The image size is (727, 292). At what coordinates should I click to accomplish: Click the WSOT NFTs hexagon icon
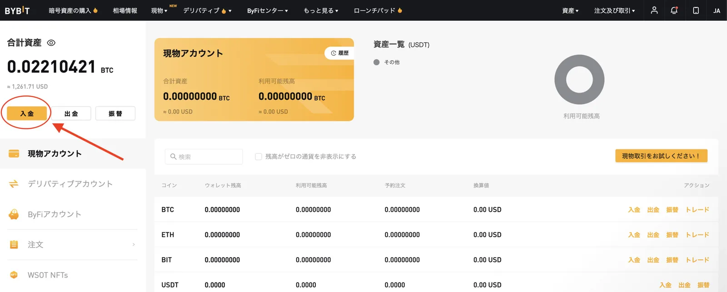(14, 275)
